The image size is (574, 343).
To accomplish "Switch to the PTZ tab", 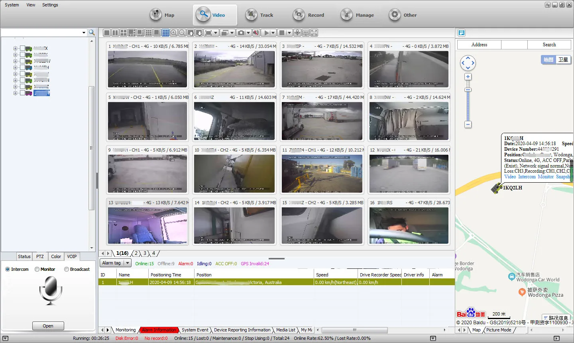I will [40, 256].
